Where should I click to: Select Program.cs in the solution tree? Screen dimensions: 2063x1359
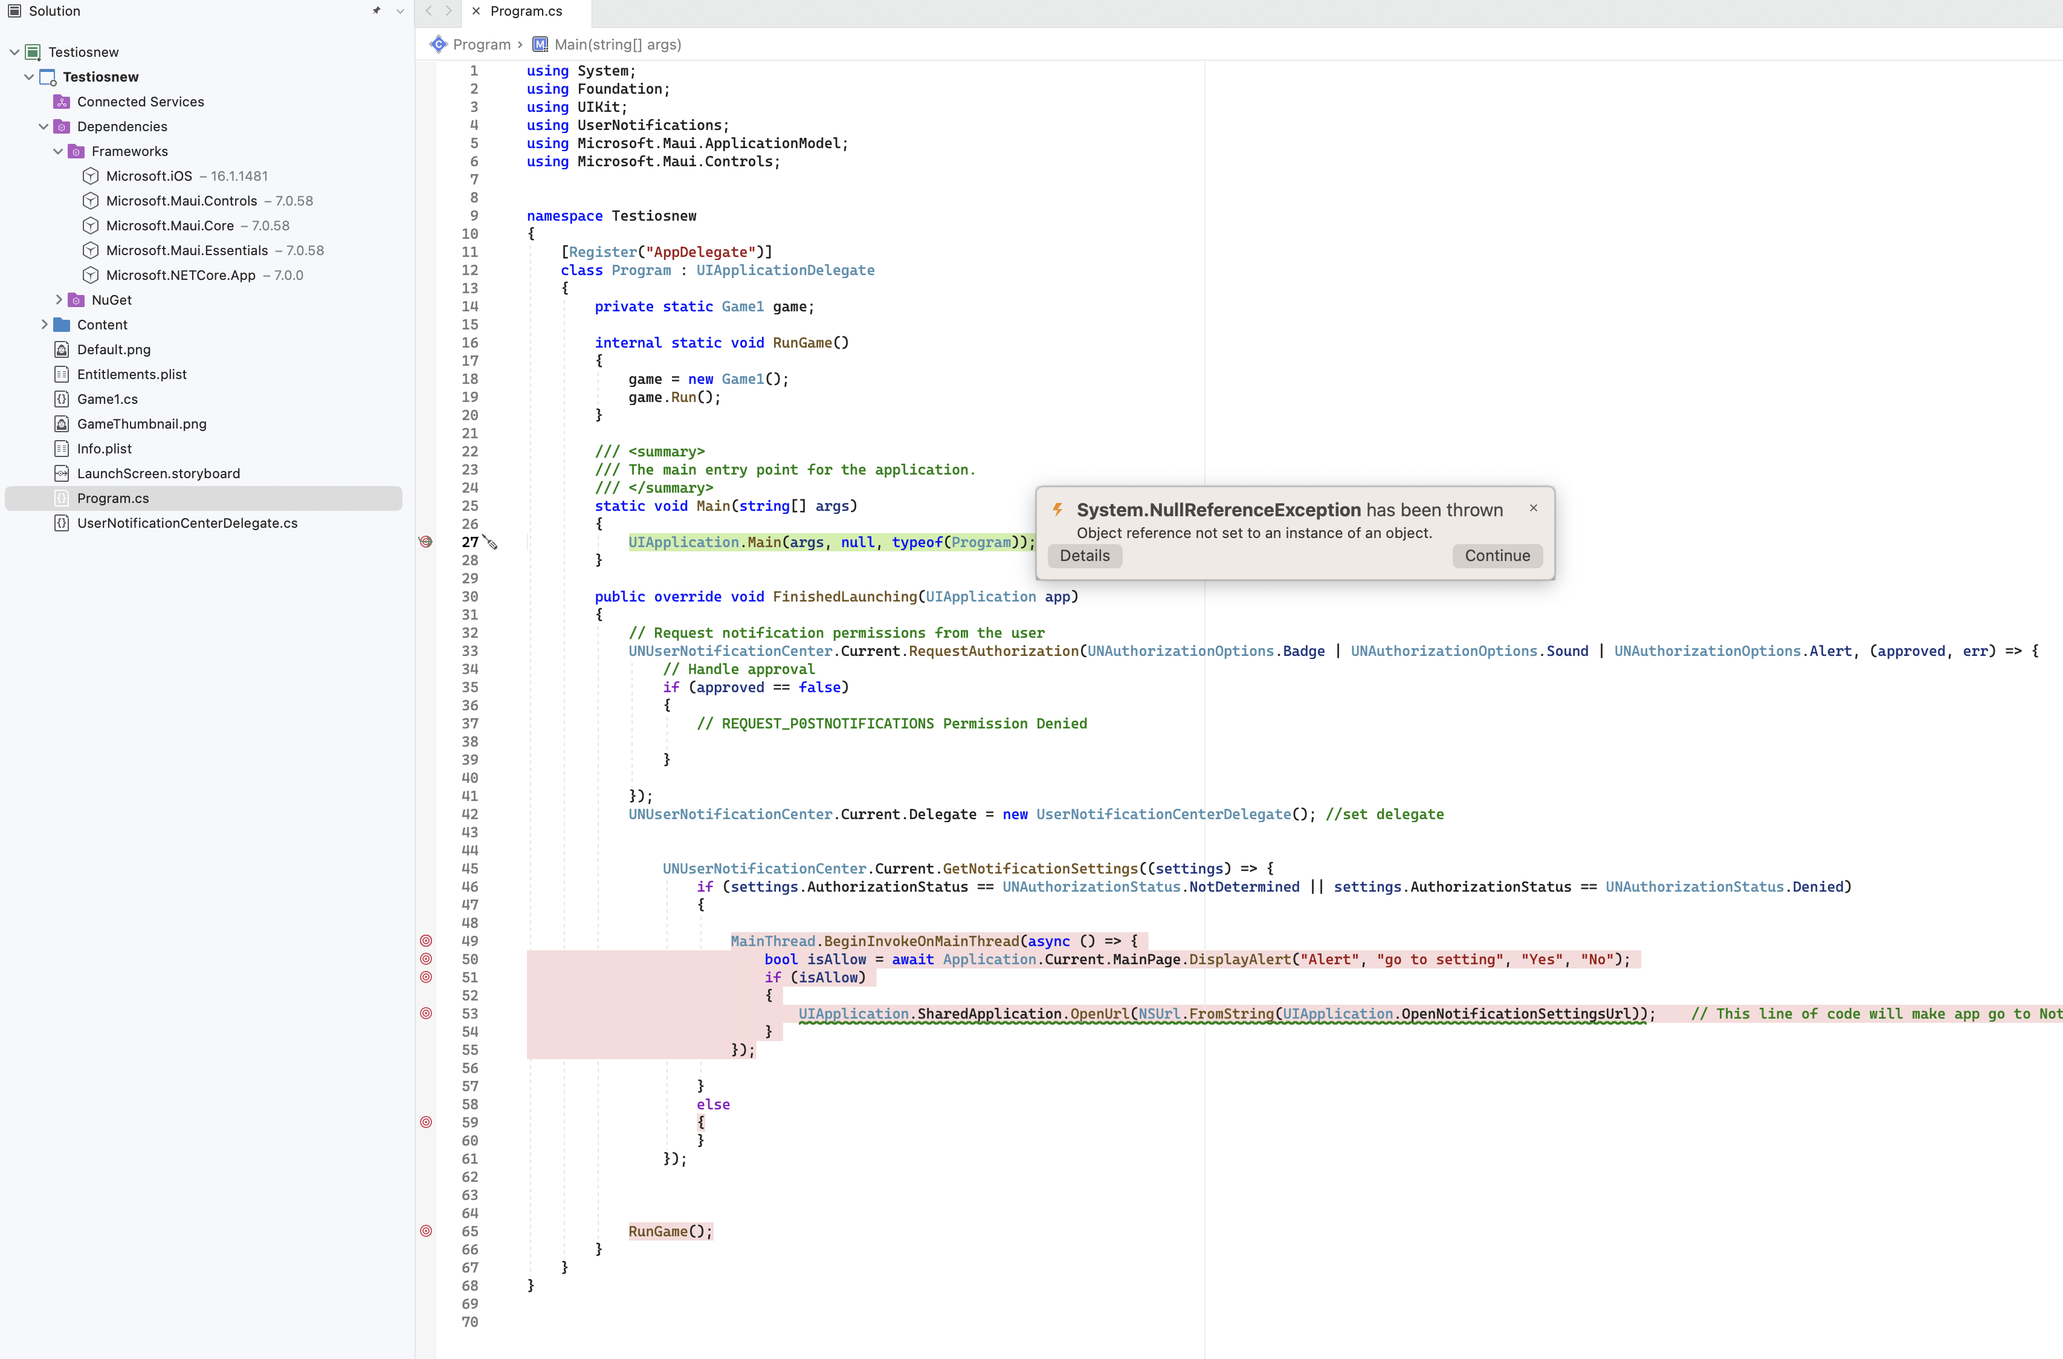(x=204, y=499)
